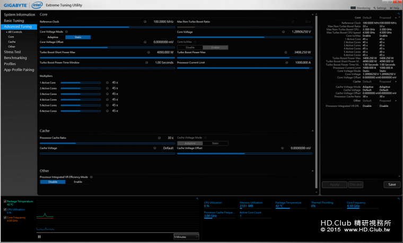Open the Stress Test section
The height and width of the screenshot is (243, 403).
[x=13, y=52]
